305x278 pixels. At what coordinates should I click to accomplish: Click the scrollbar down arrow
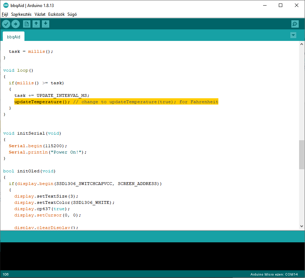[302, 226]
